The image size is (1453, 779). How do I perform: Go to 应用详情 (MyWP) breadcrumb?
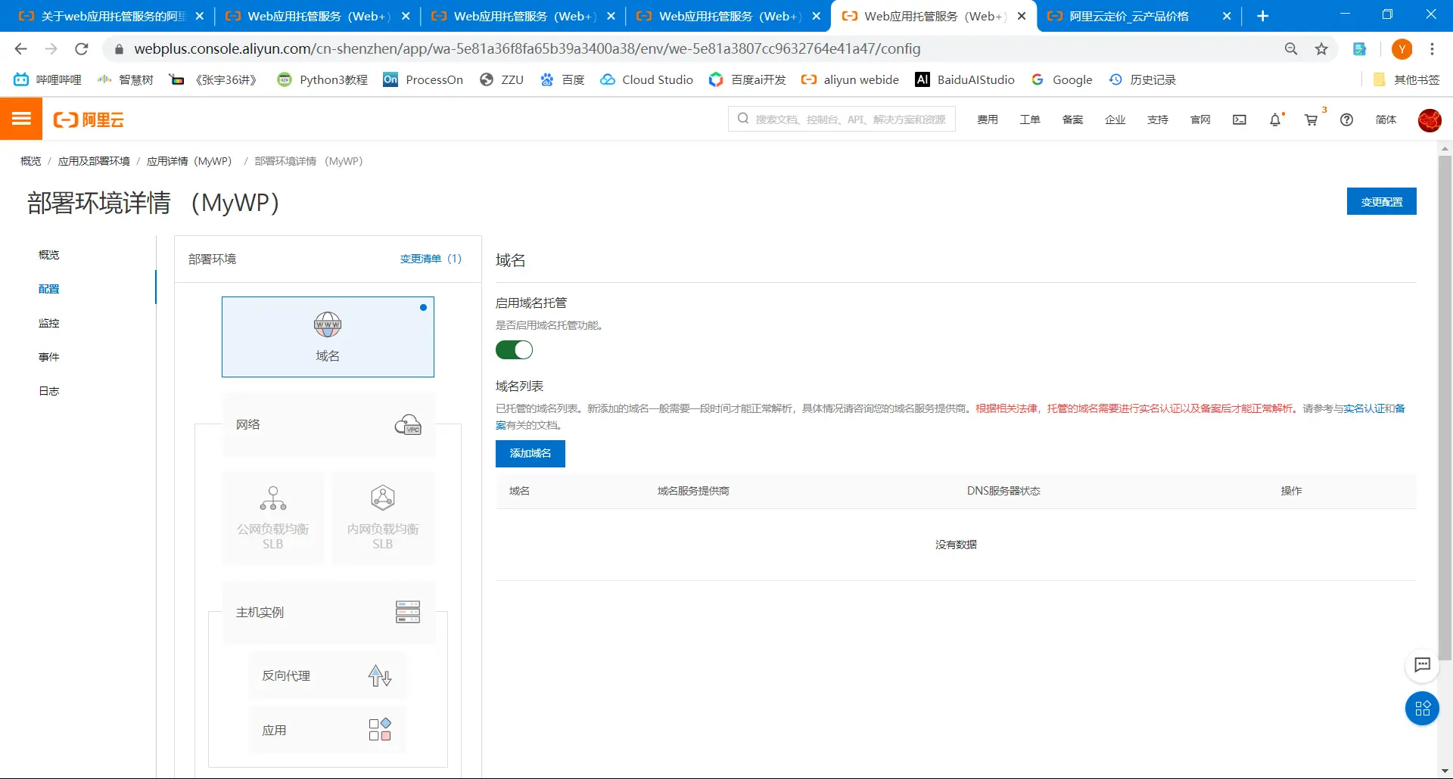(x=189, y=161)
